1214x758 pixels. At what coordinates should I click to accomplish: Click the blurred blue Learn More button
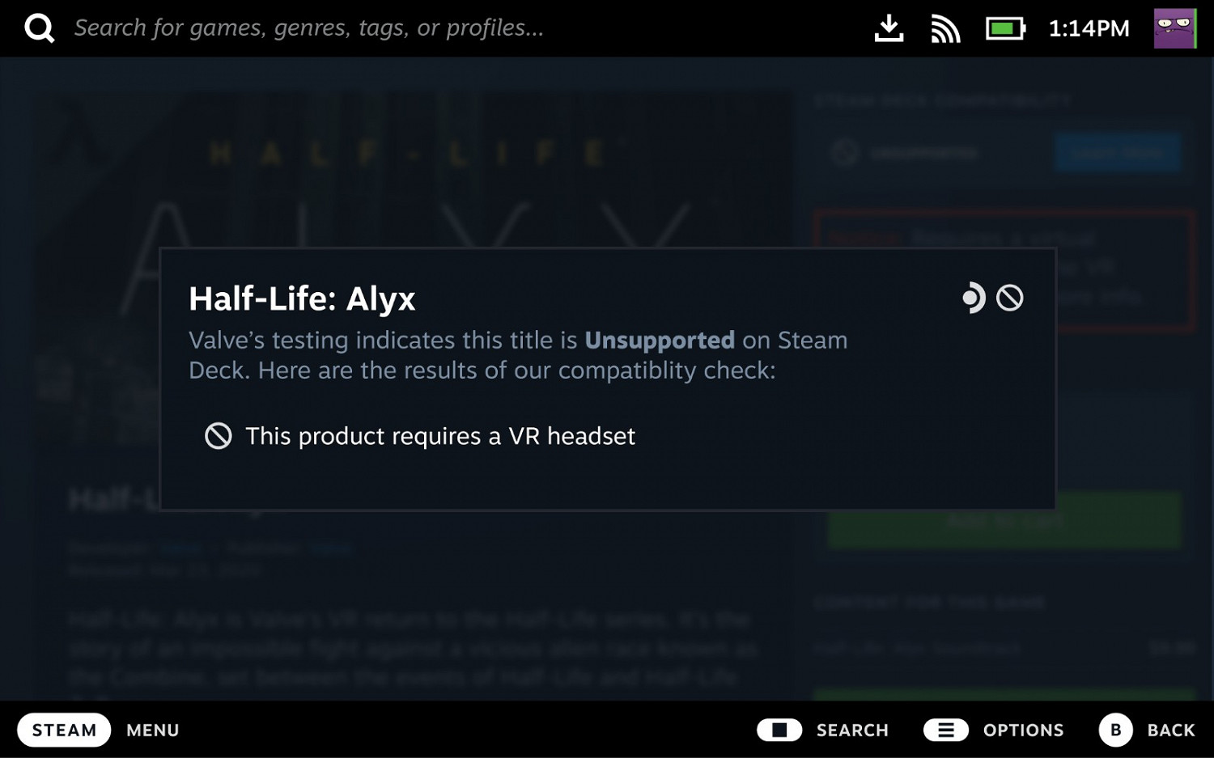point(1118,153)
